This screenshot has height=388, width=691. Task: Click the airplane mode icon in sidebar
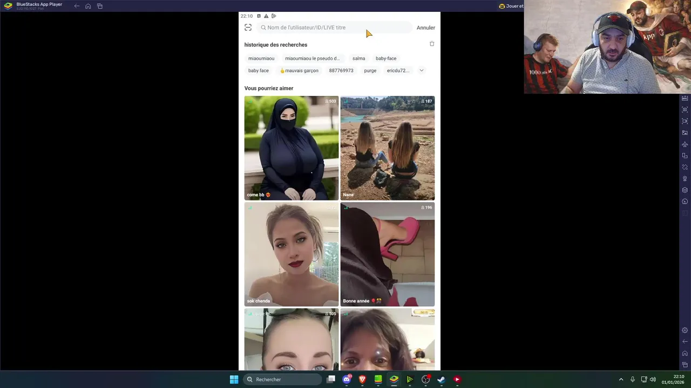click(x=685, y=144)
